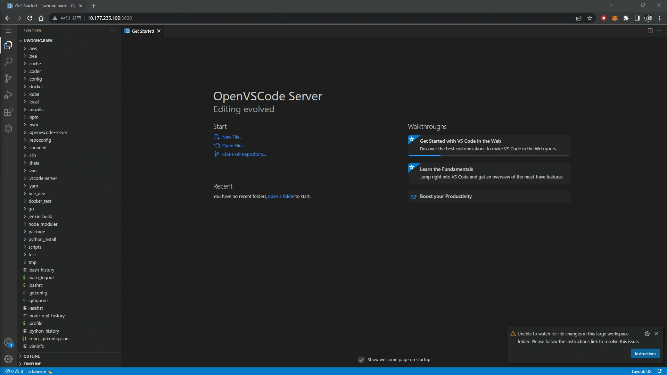This screenshot has width=667, height=375.
Task: Click the open a folder link
Action: tap(281, 197)
